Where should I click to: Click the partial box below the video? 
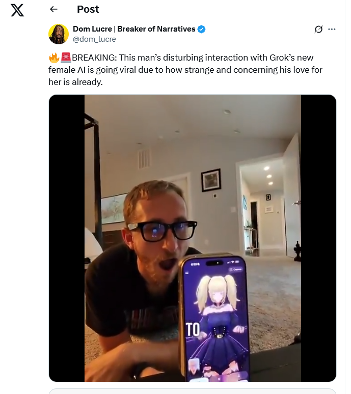tap(193, 391)
